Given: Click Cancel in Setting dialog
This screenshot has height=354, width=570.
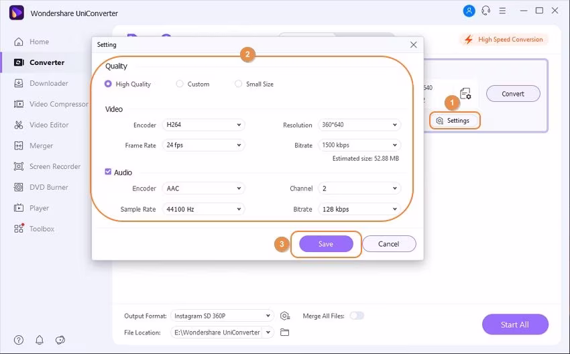Looking at the screenshot, I should [389, 244].
